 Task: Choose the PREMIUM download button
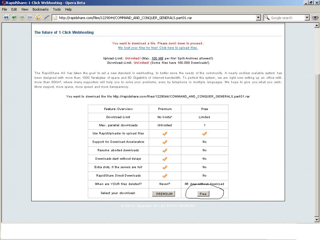point(164,194)
